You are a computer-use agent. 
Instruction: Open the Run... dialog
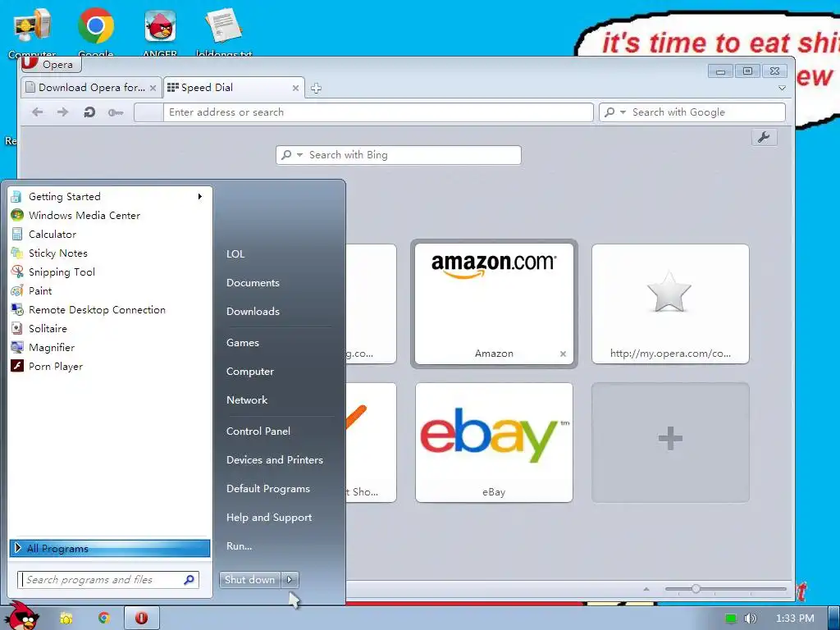239,546
